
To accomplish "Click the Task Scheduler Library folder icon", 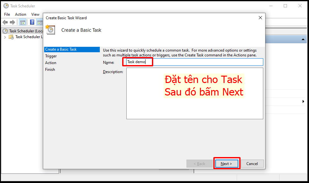I will [11, 37].
